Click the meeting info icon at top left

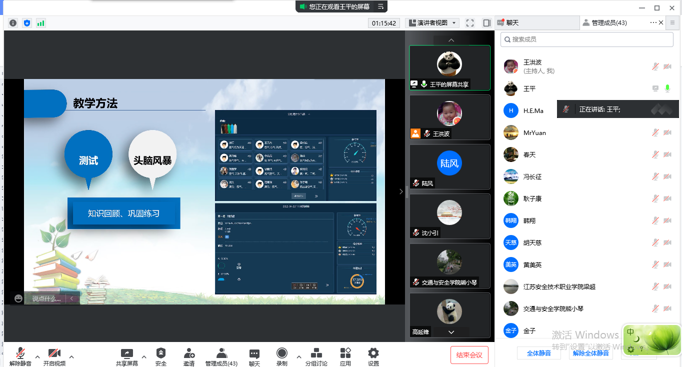[13, 23]
